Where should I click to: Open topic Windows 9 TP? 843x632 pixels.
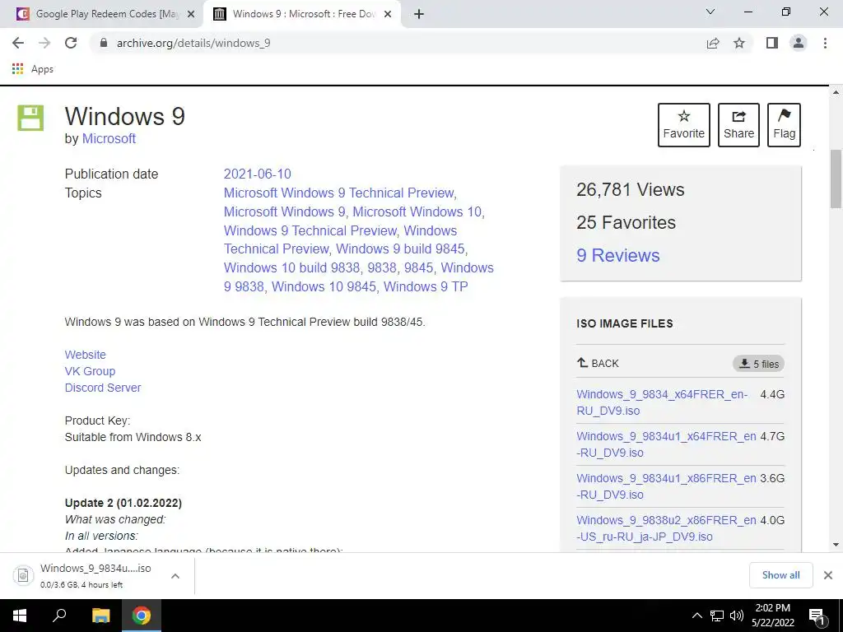pos(426,286)
